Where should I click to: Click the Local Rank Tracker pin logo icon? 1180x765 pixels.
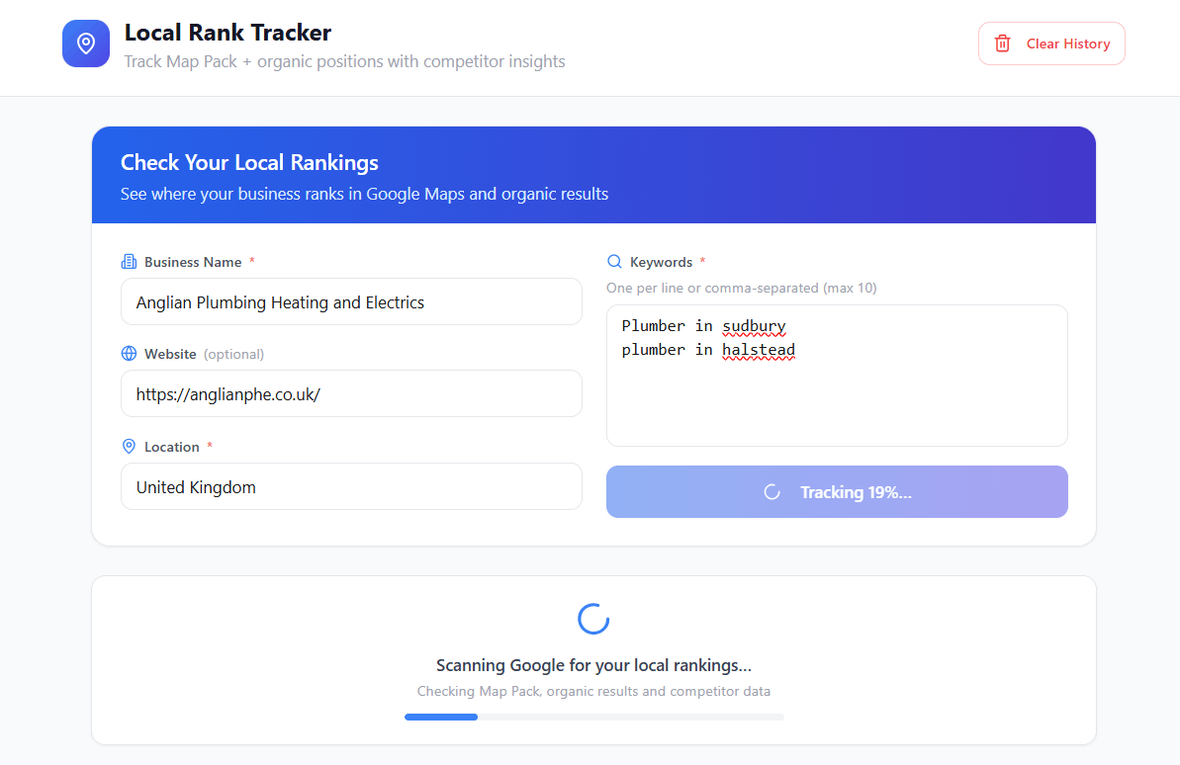tap(85, 42)
